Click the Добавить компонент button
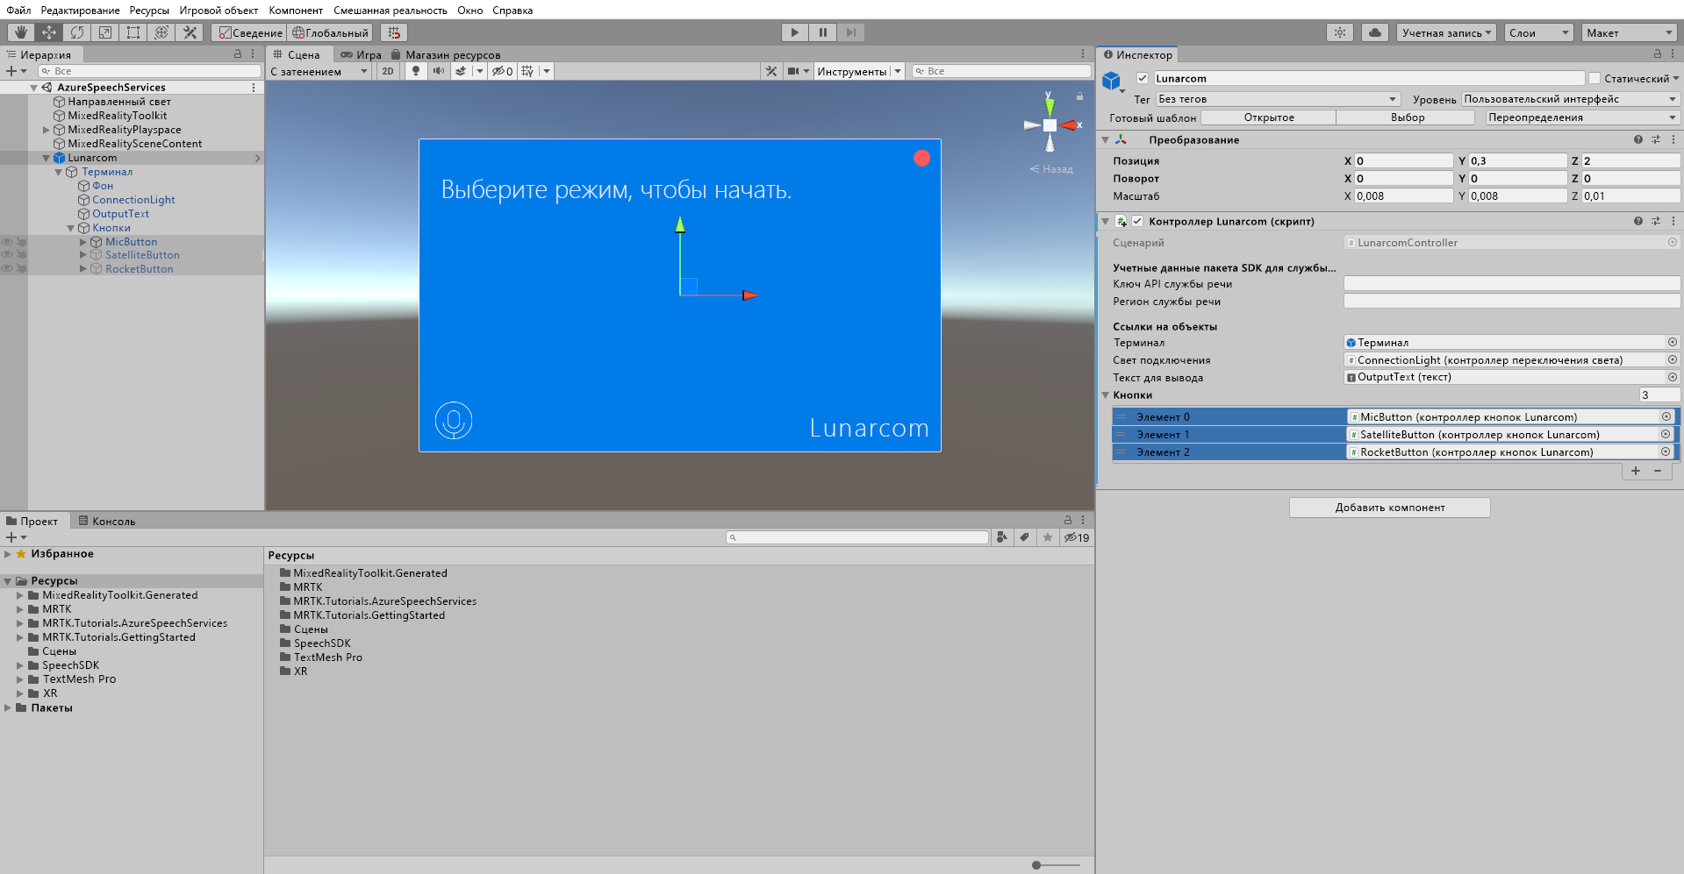1684x874 pixels. pyautogui.click(x=1389, y=508)
